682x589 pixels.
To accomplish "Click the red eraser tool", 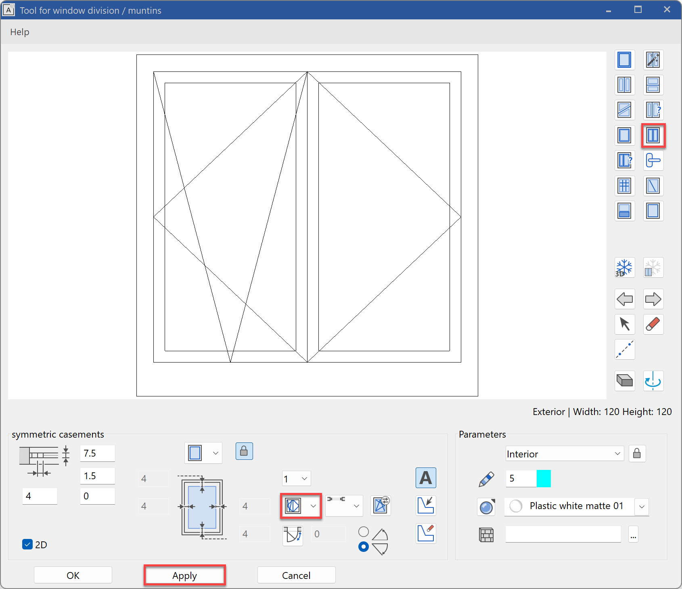I will point(653,324).
